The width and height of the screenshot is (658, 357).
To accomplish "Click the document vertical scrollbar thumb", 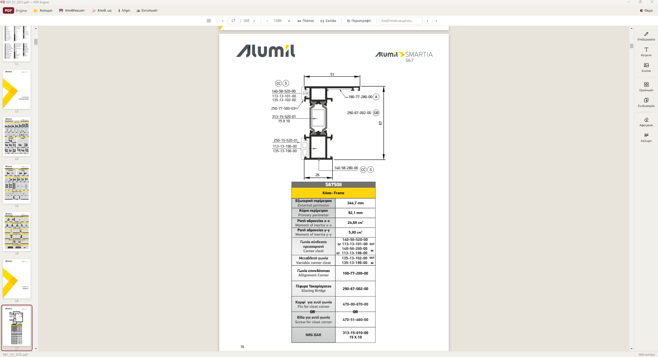I will tap(631, 46).
